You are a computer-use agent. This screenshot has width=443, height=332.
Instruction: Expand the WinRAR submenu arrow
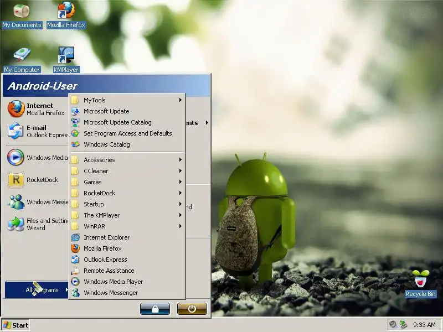pos(181,226)
